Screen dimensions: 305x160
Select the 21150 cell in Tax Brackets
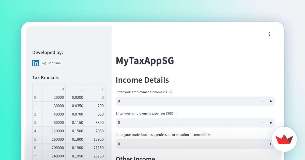pyautogui.click(x=95, y=148)
